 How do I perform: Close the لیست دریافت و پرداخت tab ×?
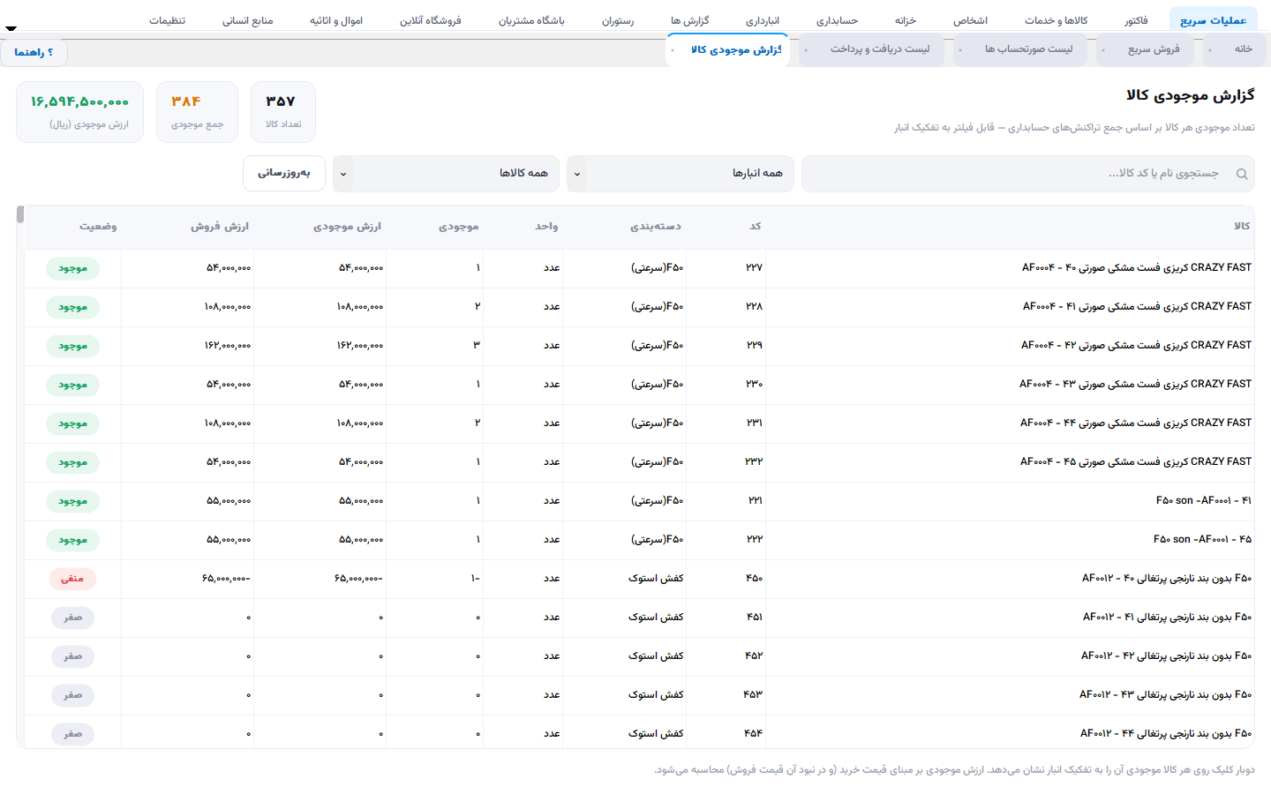pyautogui.click(x=806, y=50)
